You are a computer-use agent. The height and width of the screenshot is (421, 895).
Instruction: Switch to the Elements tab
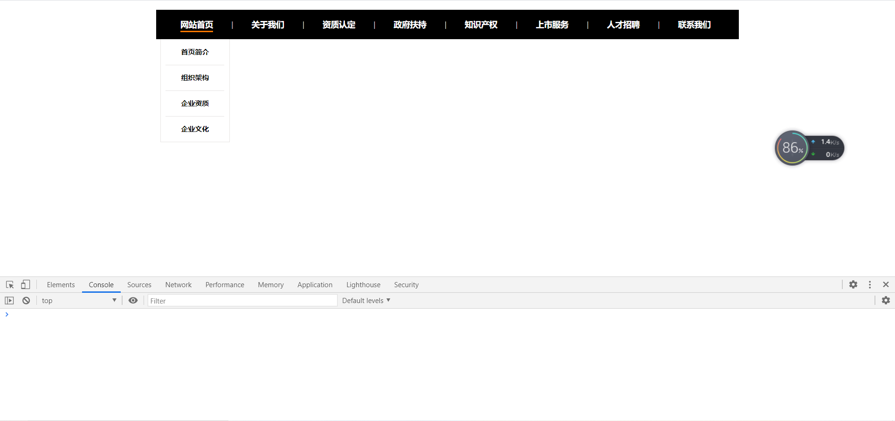[x=61, y=285]
